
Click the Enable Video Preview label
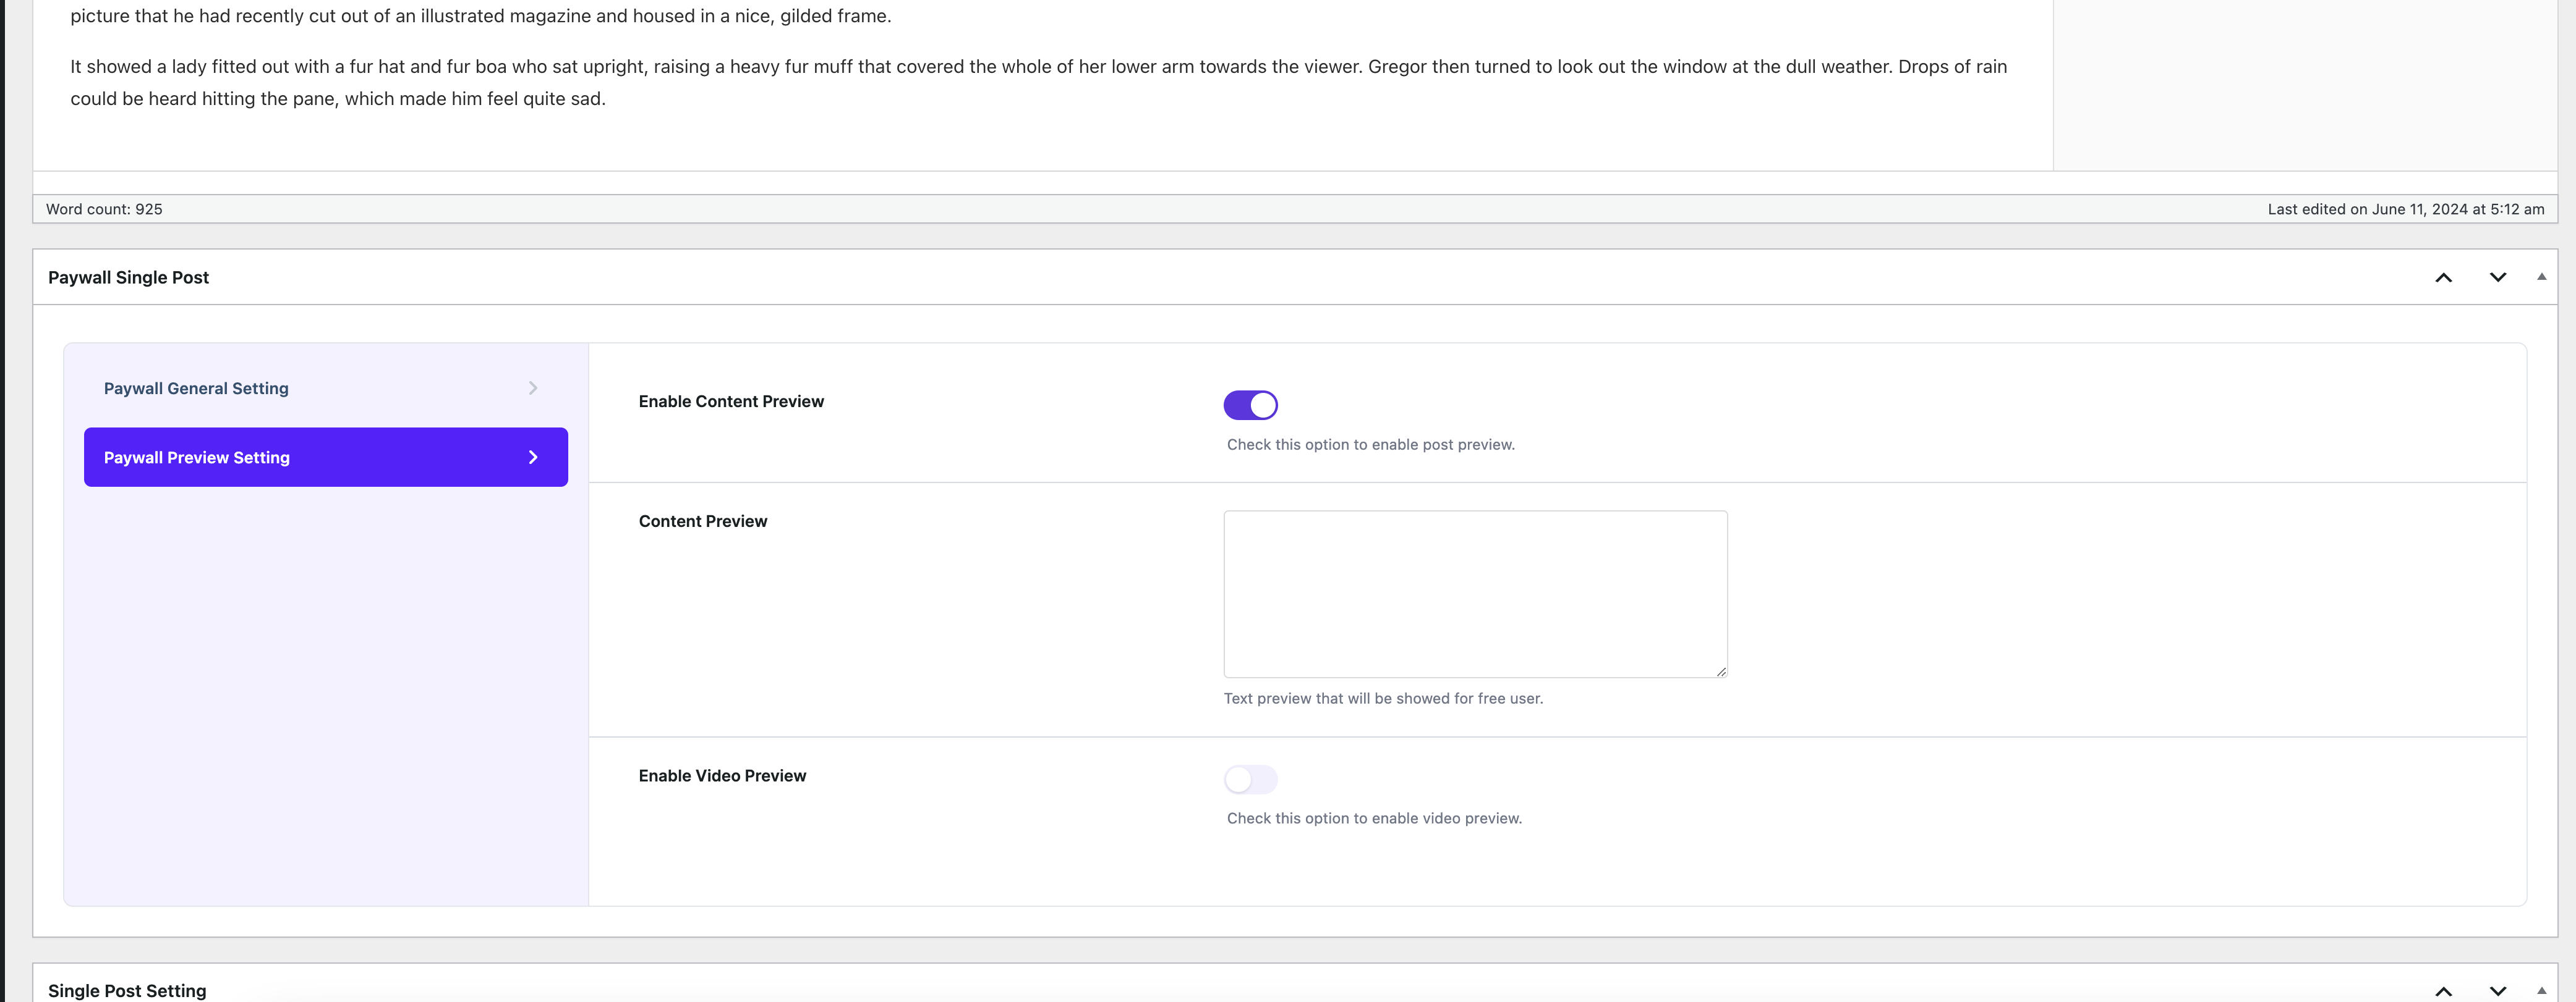click(x=722, y=777)
